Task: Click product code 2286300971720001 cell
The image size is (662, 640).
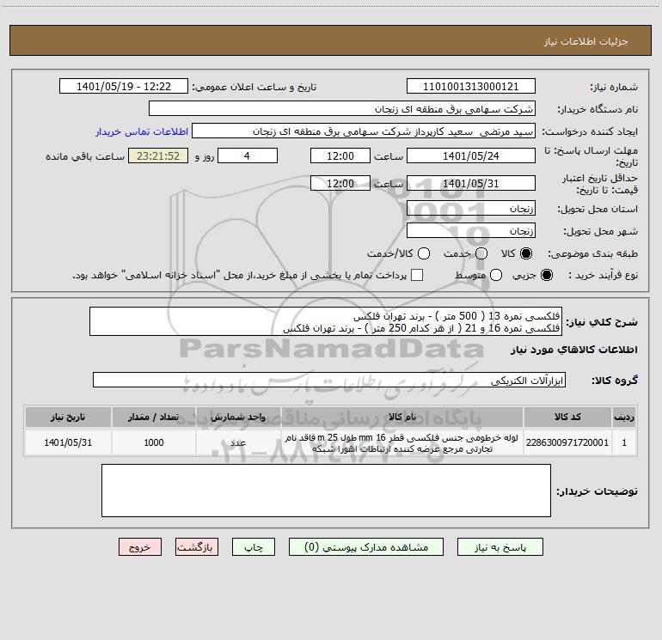Action: pyautogui.click(x=567, y=442)
